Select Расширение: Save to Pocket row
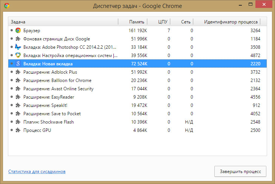The image size is (275, 184). (137, 113)
